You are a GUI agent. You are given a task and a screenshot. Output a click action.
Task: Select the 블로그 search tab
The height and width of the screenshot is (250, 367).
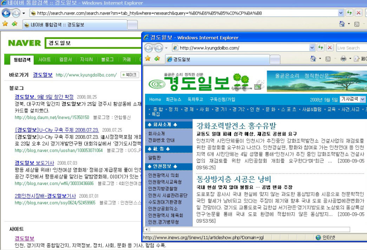[107, 59]
